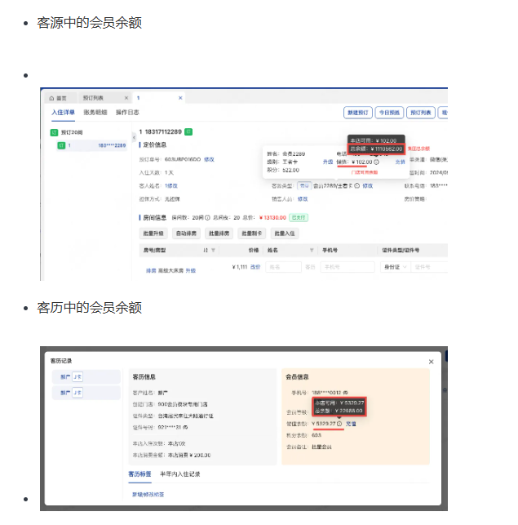The image size is (518, 525).
Task: Click the 客历中的会员余额 heading text
Action: click(x=90, y=308)
